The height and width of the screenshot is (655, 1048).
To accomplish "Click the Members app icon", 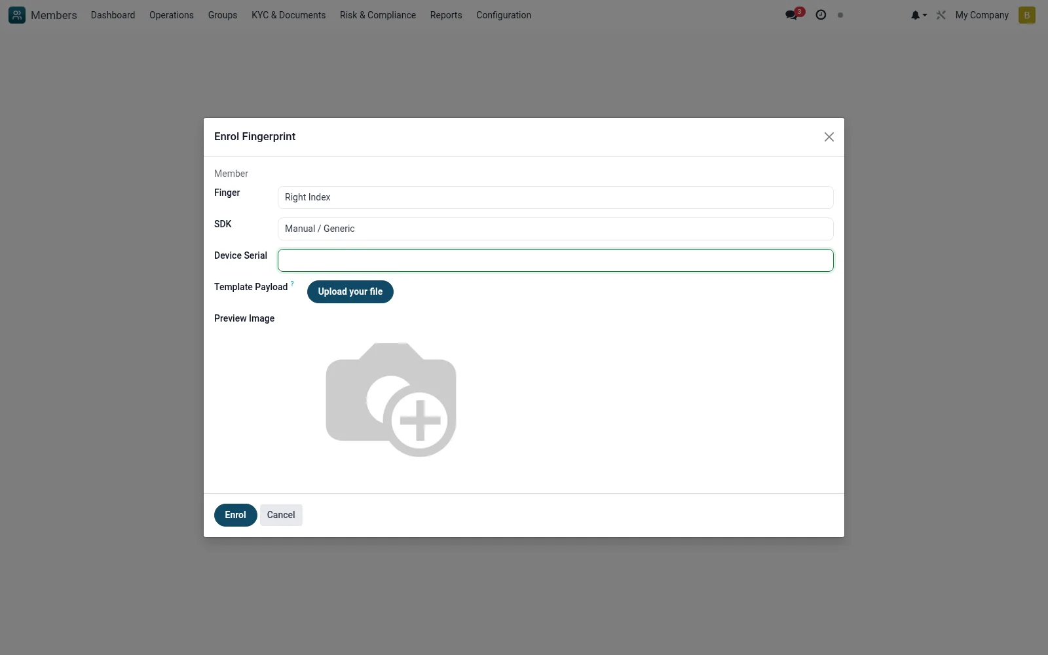I will 17,15.
